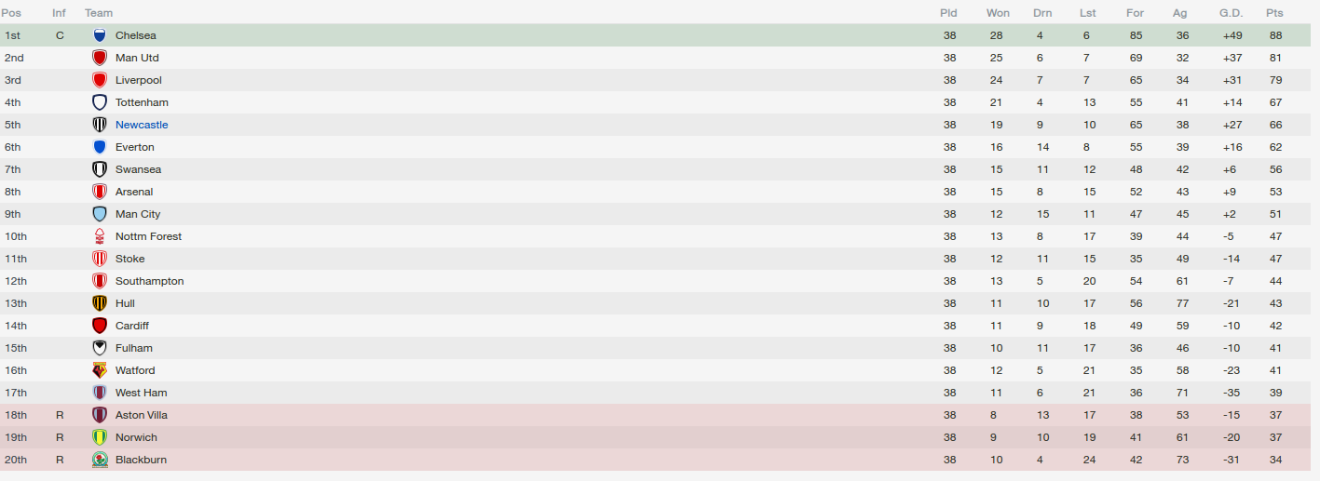This screenshot has width=1320, height=481.
Task: Sort by the G.D. column header
Action: (x=1232, y=13)
